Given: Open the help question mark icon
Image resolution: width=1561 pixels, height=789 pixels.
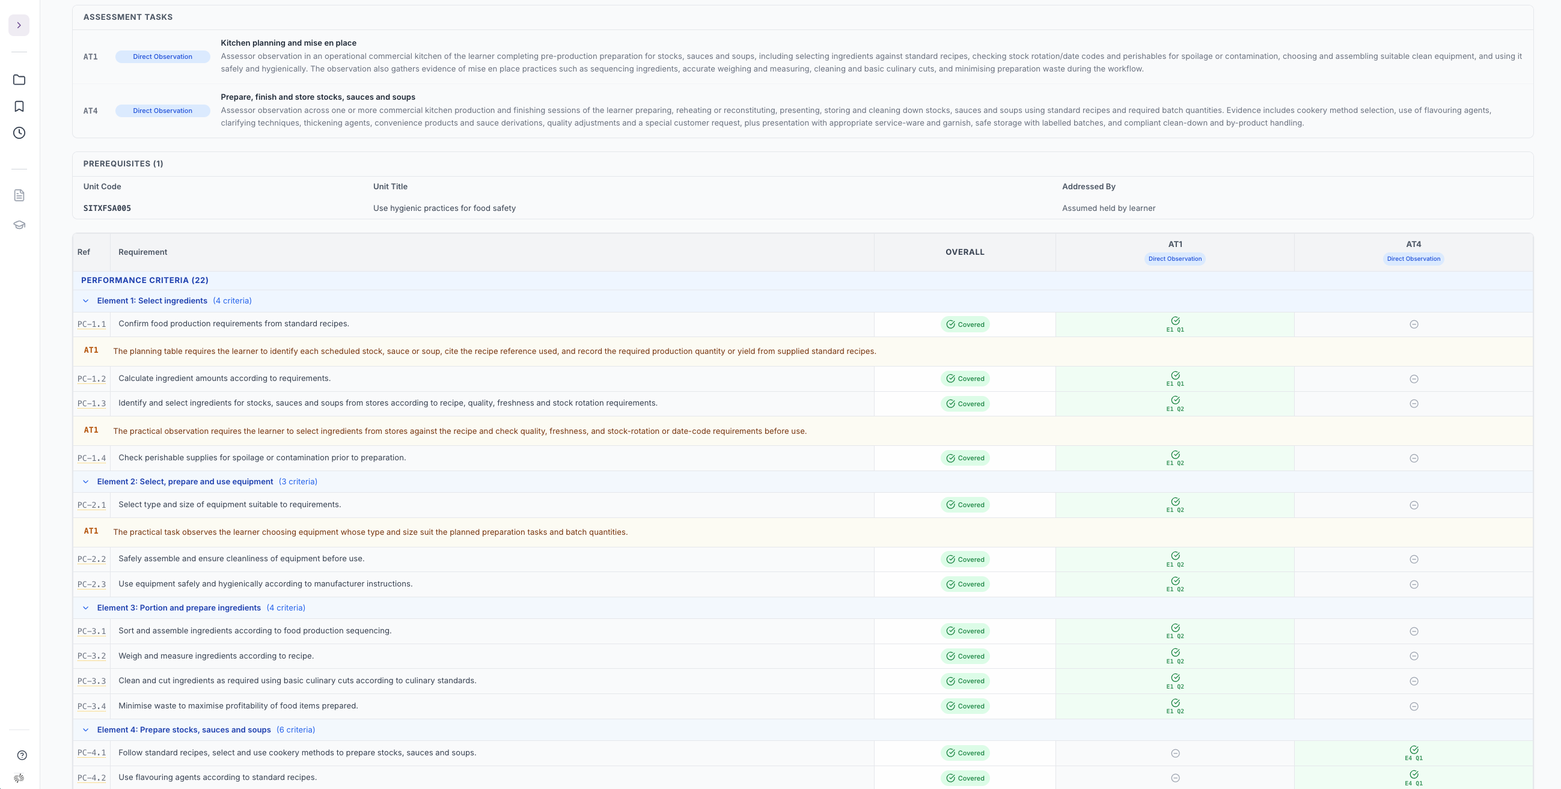Looking at the screenshot, I should tap(22, 755).
